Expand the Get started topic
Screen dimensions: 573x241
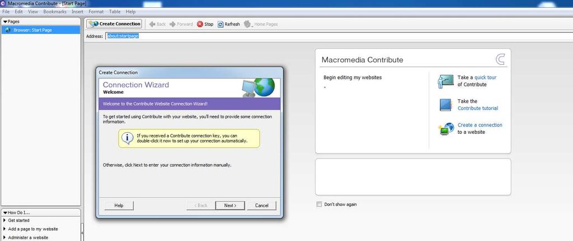[x=4, y=220]
